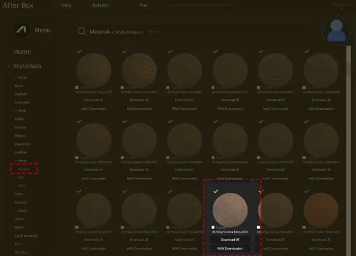Select the MDF subcategory under Wood
This screenshot has width=356, height=256.
tap(21, 177)
